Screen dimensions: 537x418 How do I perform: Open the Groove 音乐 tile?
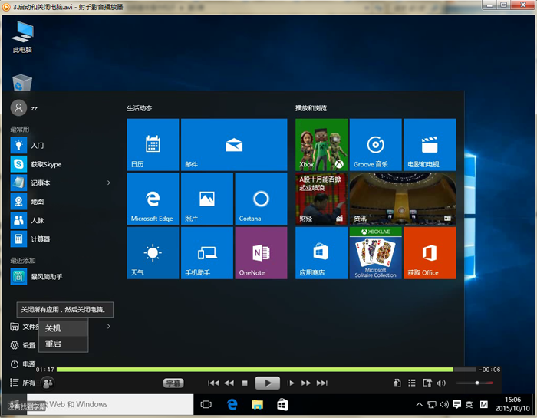(x=375, y=144)
